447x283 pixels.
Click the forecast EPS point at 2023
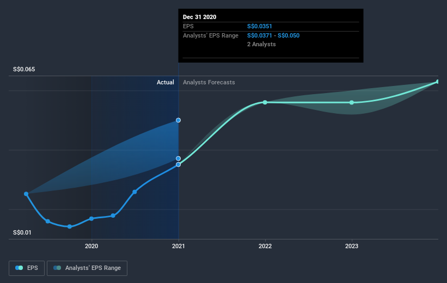[x=352, y=103]
